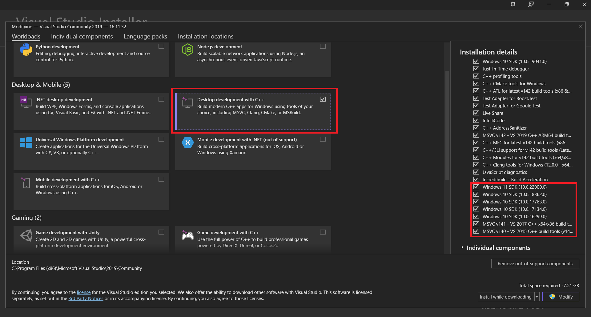Check the Node.js development workload checkbox
This screenshot has height=317, width=591.
pyautogui.click(x=323, y=46)
